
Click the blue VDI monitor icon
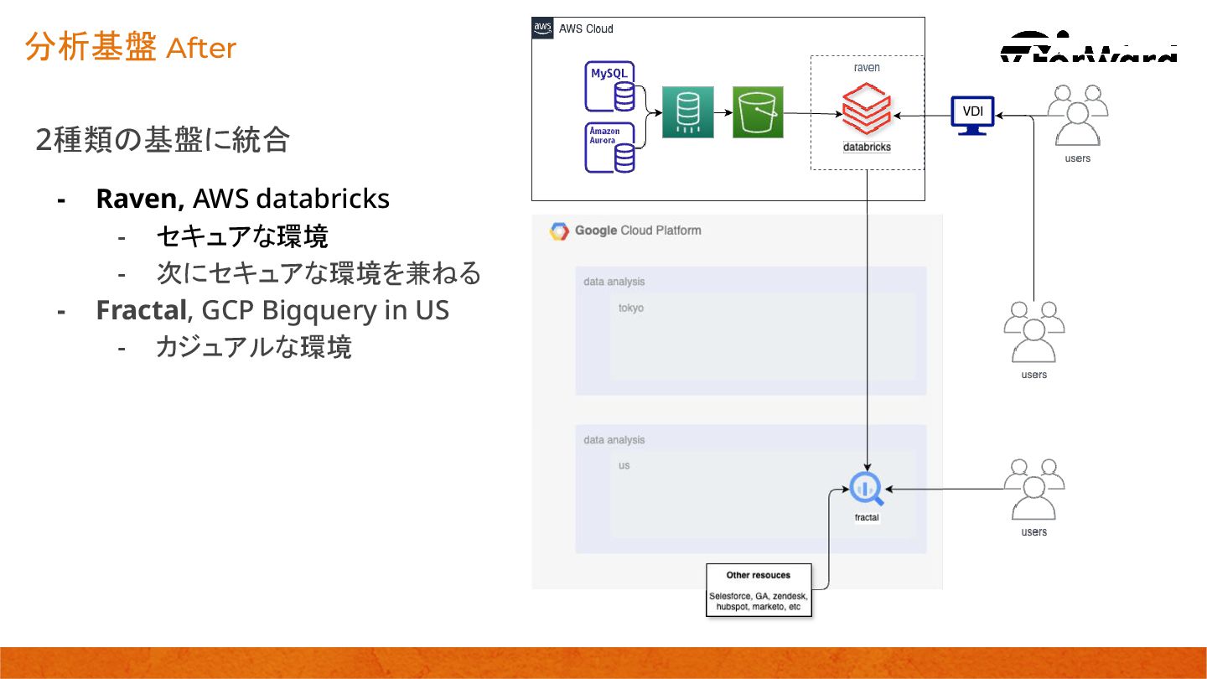click(x=972, y=116)
